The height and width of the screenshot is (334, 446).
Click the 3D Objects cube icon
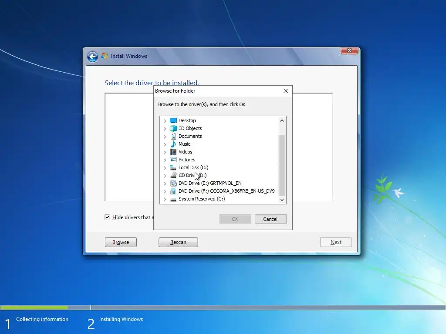[x=173, y=128]
